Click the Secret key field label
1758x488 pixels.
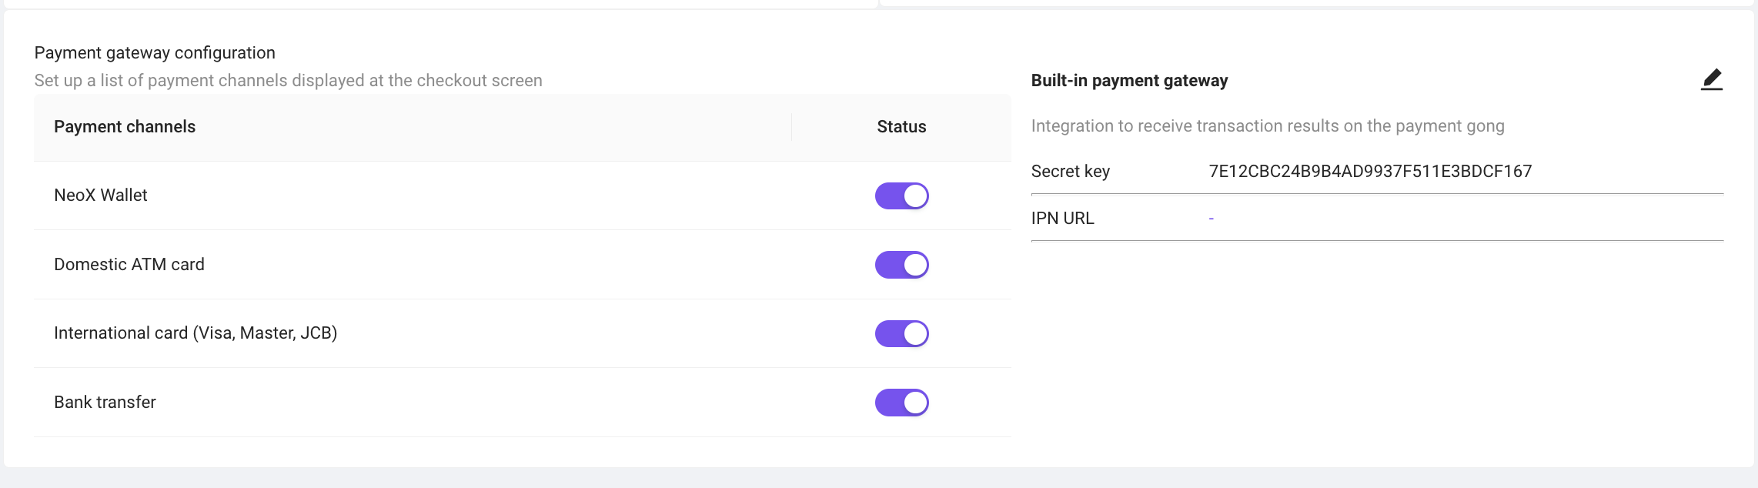[x=1070, y=172]
